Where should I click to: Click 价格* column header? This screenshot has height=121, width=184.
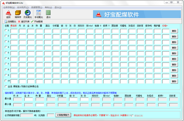[x=165, y=26]
